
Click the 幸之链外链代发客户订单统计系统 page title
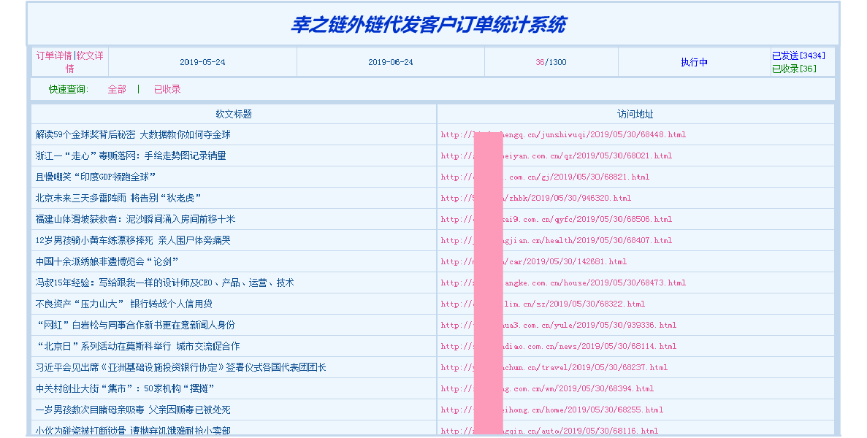pyautogui.click(x=428, y=25)
